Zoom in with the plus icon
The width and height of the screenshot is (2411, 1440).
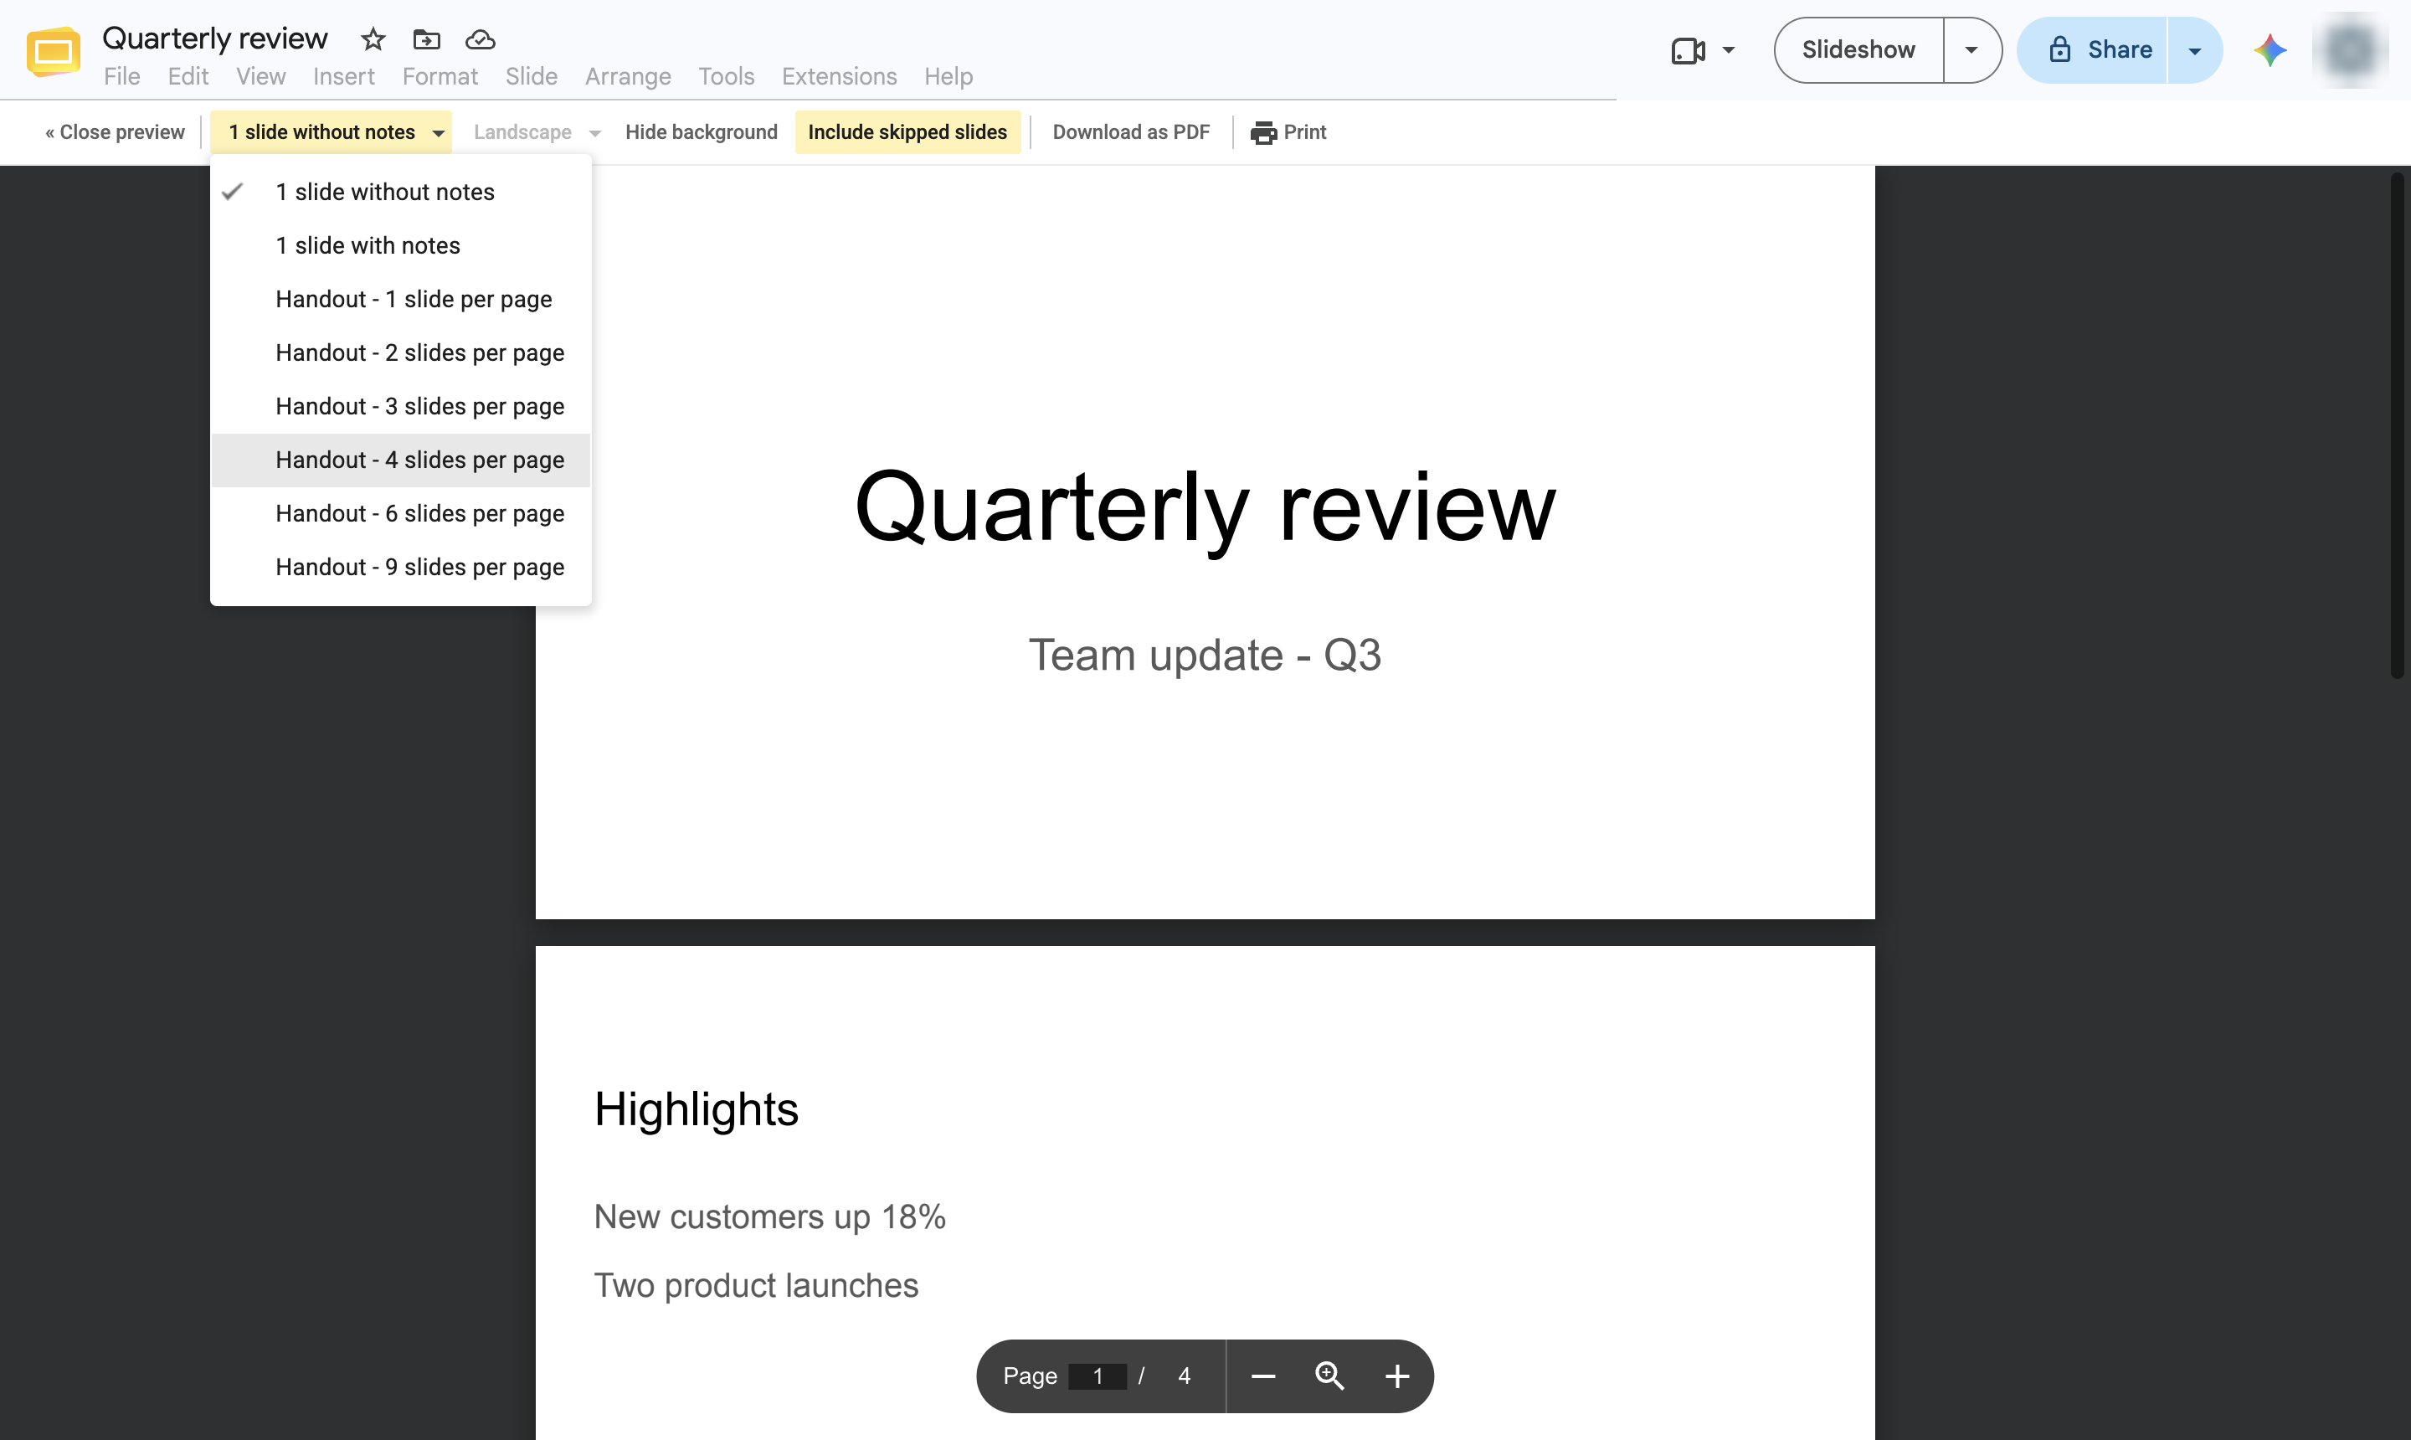(1396, 1376)
